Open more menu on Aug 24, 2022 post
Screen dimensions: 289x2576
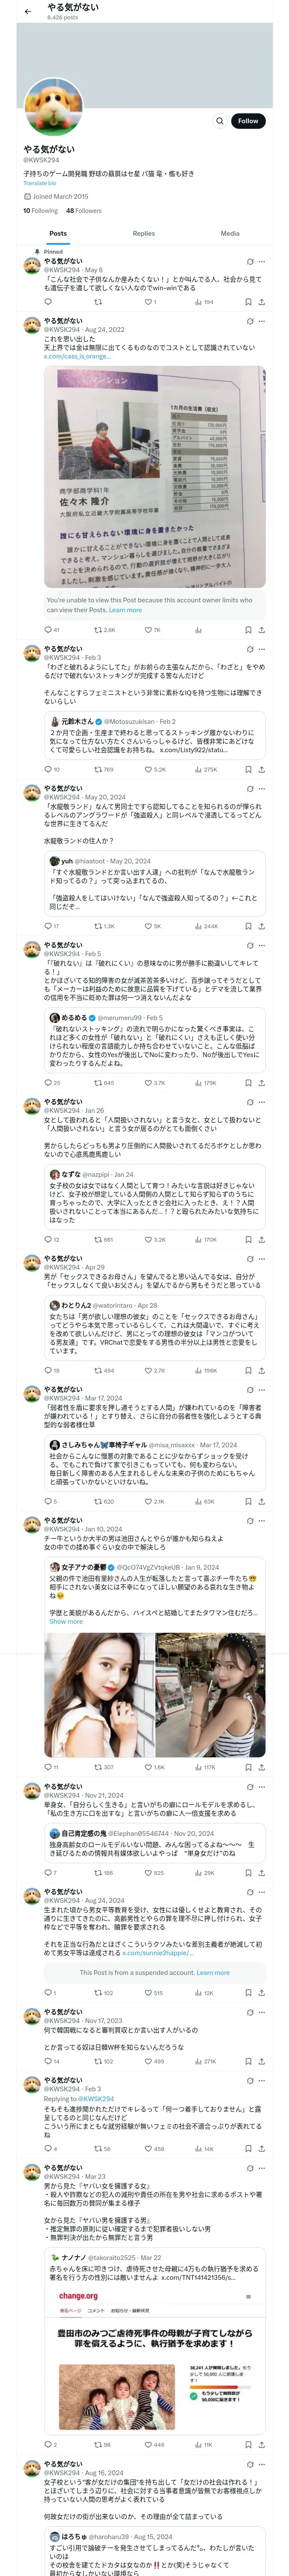261,321
